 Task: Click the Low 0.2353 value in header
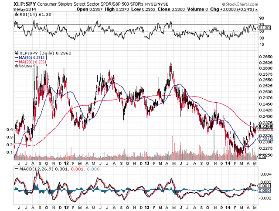coord(143,9)
